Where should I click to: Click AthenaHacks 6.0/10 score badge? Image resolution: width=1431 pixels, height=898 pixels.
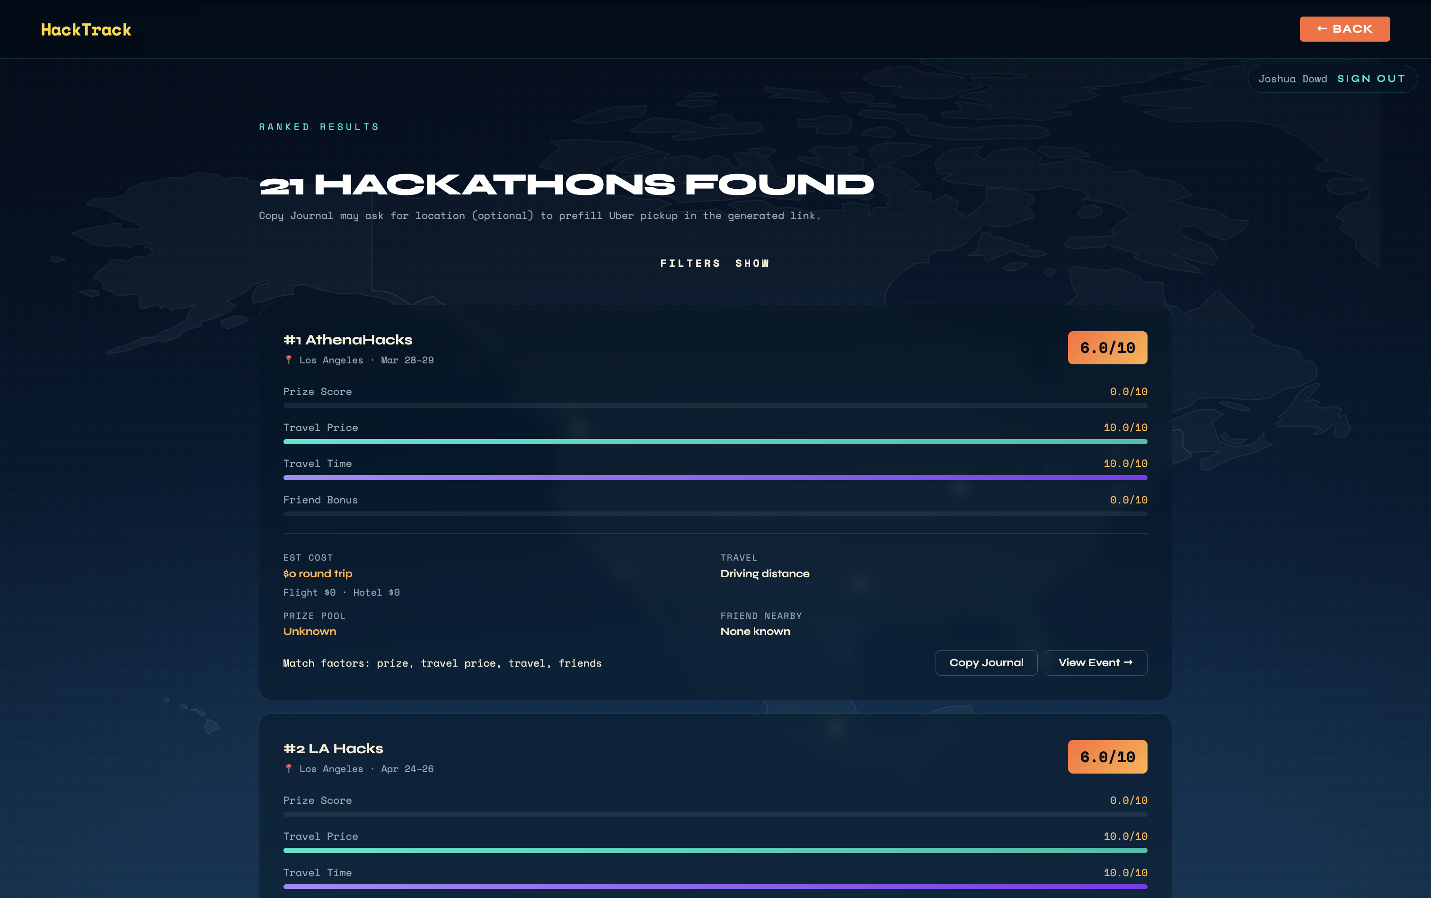tap(1107, 348)
